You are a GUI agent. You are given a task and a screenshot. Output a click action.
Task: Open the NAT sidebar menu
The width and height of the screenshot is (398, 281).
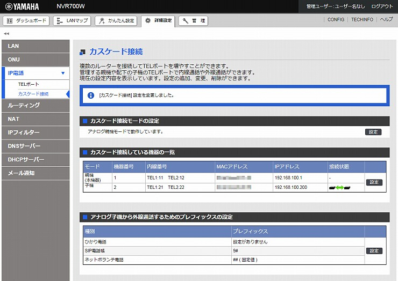(x=35, y=119)
